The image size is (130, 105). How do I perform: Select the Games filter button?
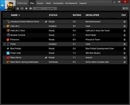(39, 8)
